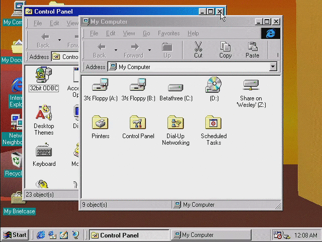This screenshot has width=322, height=242.
Task: Switch to My Computer taskbar button
Action: (211, 235)
